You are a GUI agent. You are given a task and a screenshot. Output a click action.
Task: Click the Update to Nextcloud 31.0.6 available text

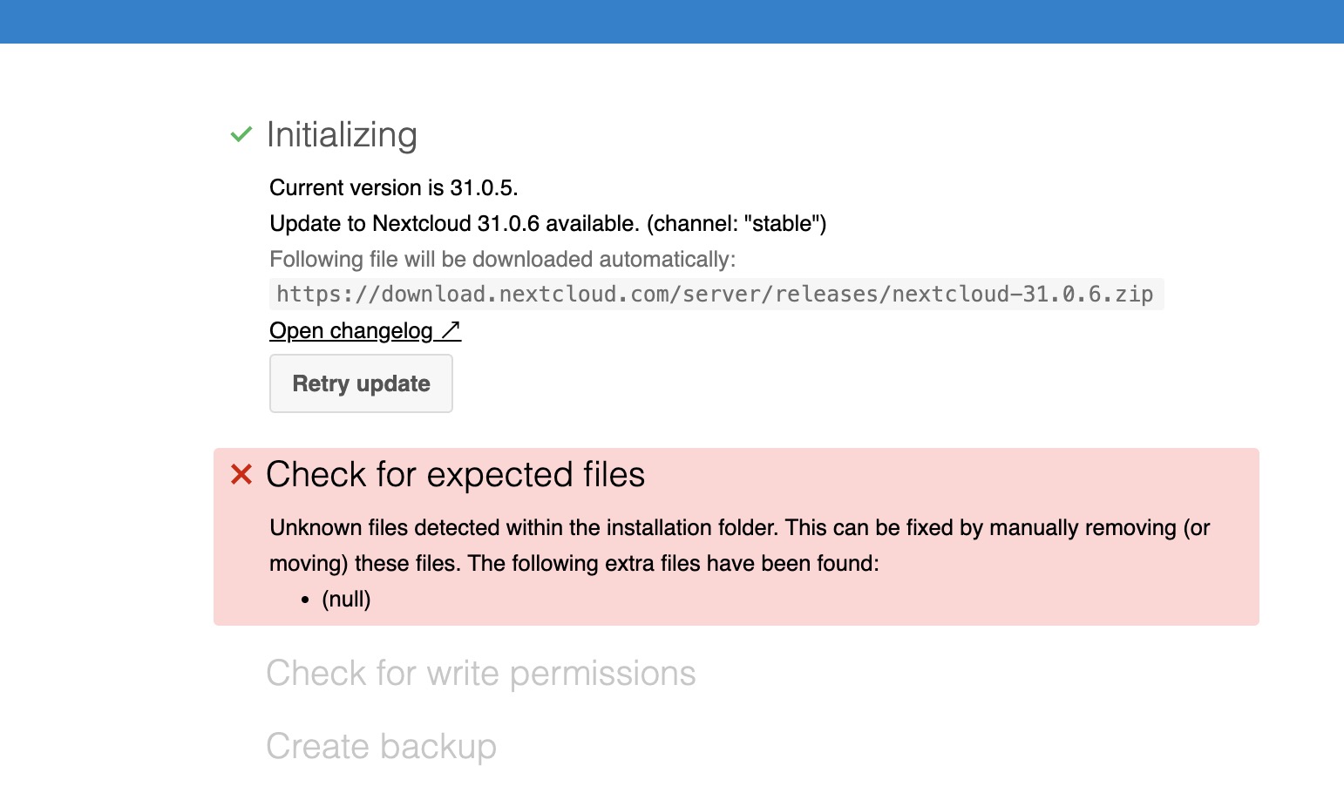point(455,224)
